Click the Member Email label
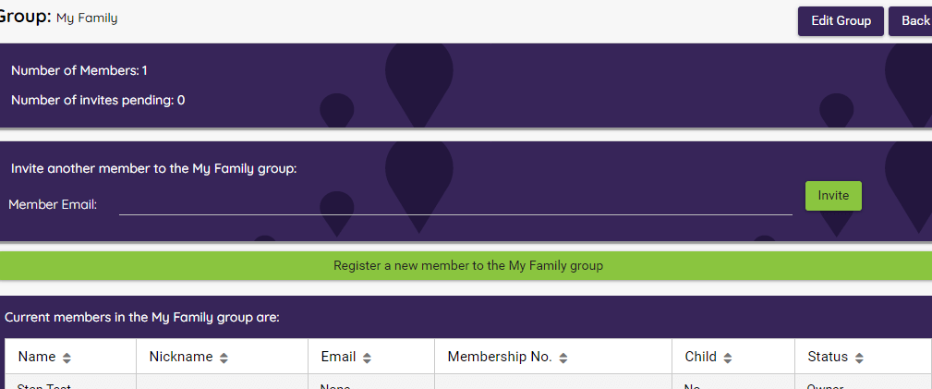This screenshot has height=389, width=932. pyautogui.click(x=53, y=204)
